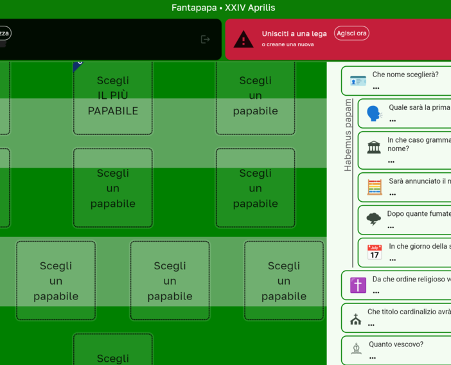Screen dimensions: 451x365
Task: Click the purple cross icon
Action: pyautogui.click(x=358, y=285)
